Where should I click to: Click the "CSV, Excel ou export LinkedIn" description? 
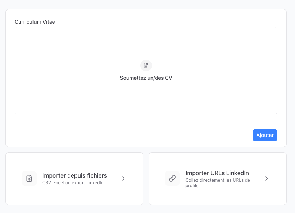73,183
